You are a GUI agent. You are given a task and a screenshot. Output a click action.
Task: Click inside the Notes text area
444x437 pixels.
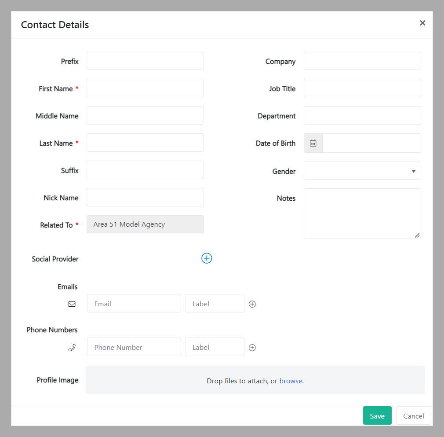point(362,211)
